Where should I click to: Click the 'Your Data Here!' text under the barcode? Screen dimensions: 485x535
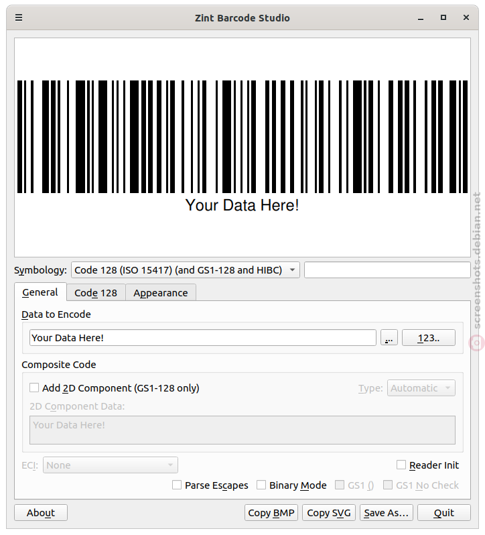coord(242,205)
